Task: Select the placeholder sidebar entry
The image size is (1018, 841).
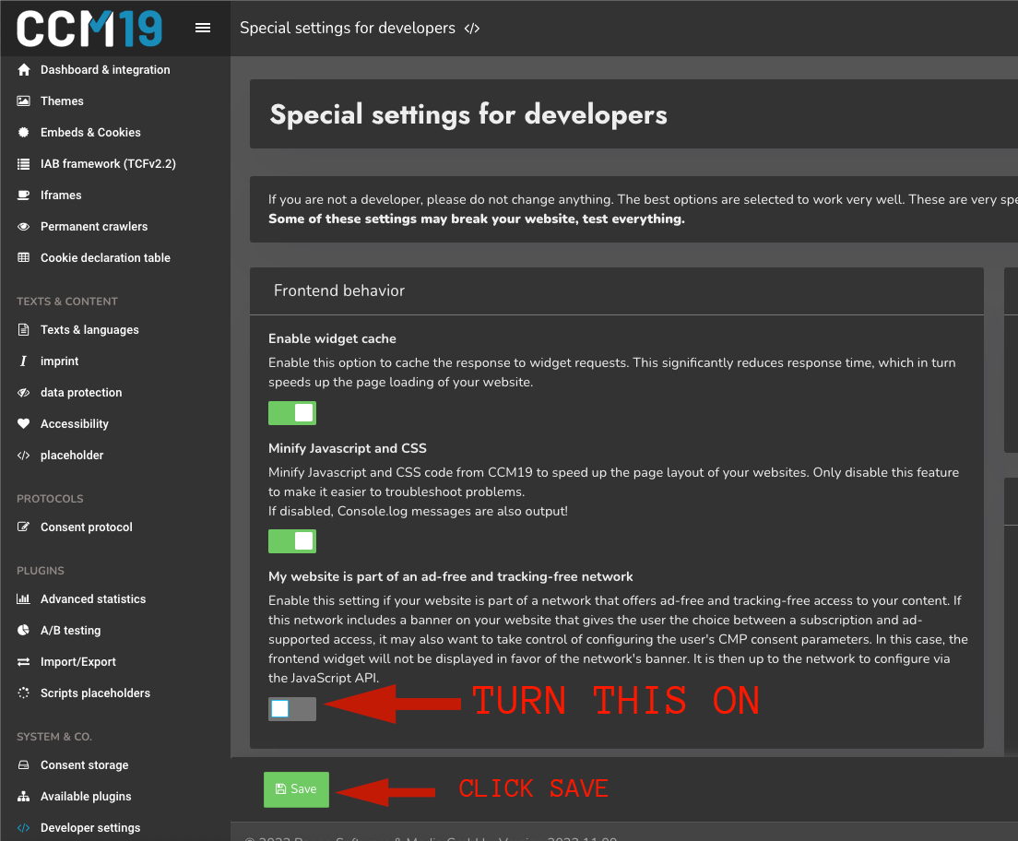Action: coord(72,456)
